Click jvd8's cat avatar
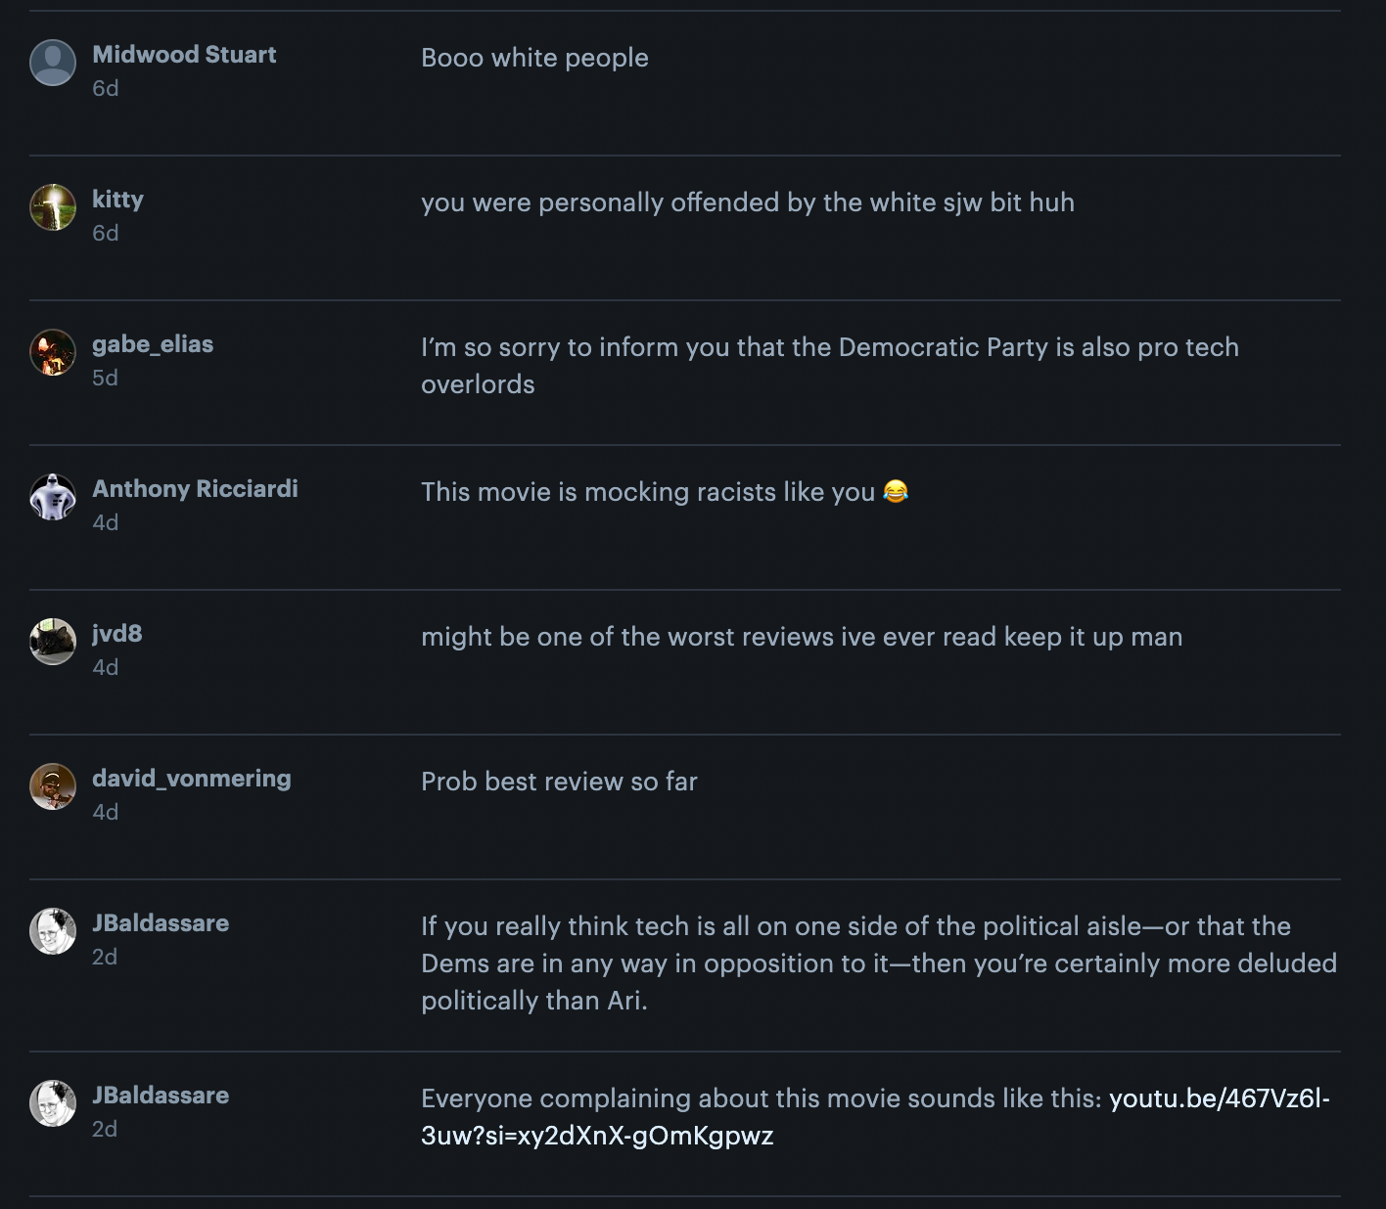The width and height of the screenshot is (1386, 1209). tap(53, 642)
